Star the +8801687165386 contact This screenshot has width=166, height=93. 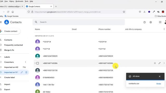(x=155, y=63)
